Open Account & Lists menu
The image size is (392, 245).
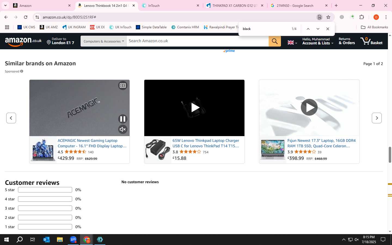pyautogui.click(x=318, y=41)
